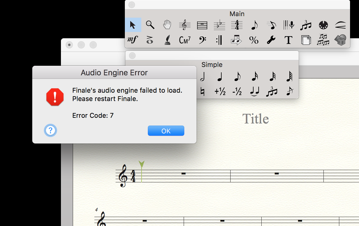Select the Text tool

288,40
